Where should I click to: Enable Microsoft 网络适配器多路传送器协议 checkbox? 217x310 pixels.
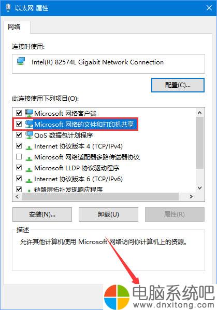19,157
